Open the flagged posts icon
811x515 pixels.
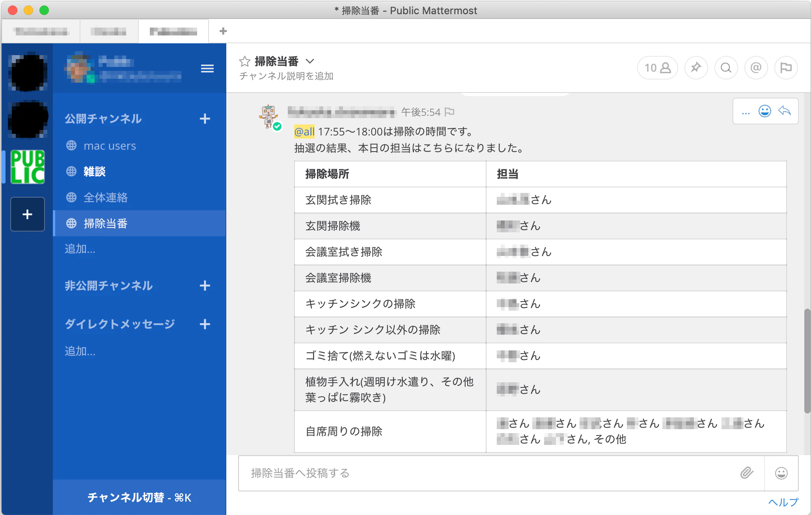point(786,68)
